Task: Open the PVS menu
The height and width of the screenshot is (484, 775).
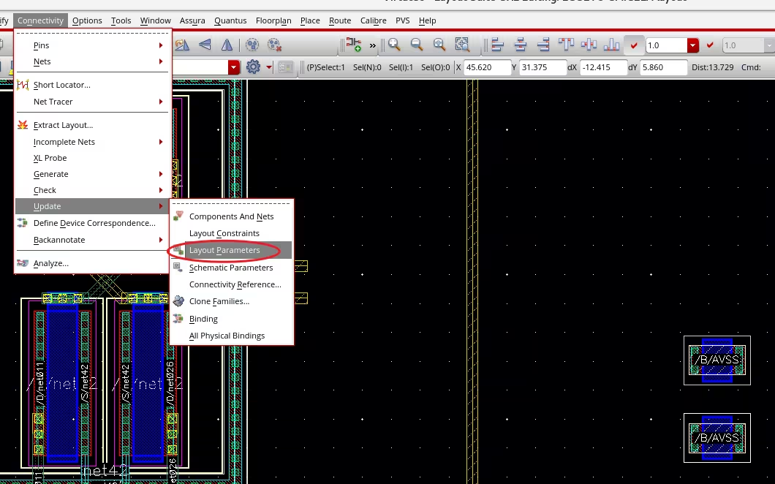Action: 402,20
